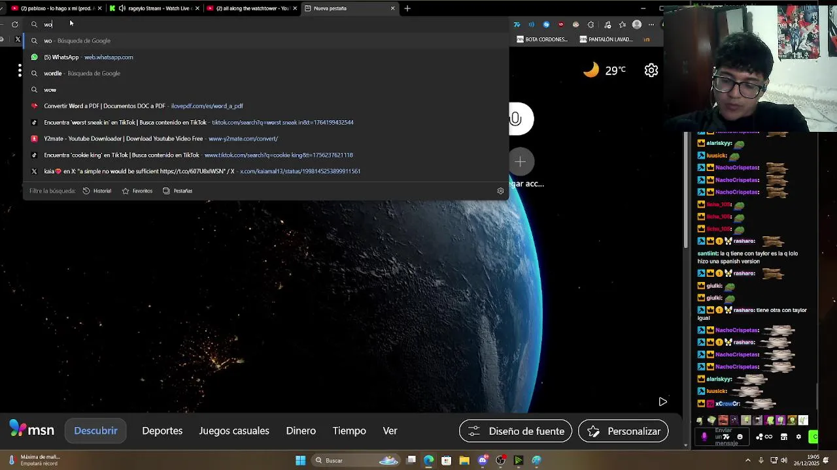Open Discord from the taskbar

[483, 460]
